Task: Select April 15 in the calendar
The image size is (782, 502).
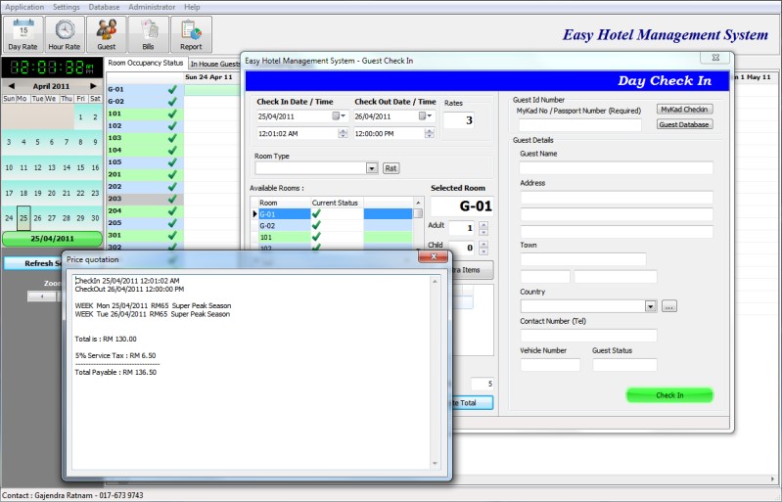Action: [x=80, y=168]
